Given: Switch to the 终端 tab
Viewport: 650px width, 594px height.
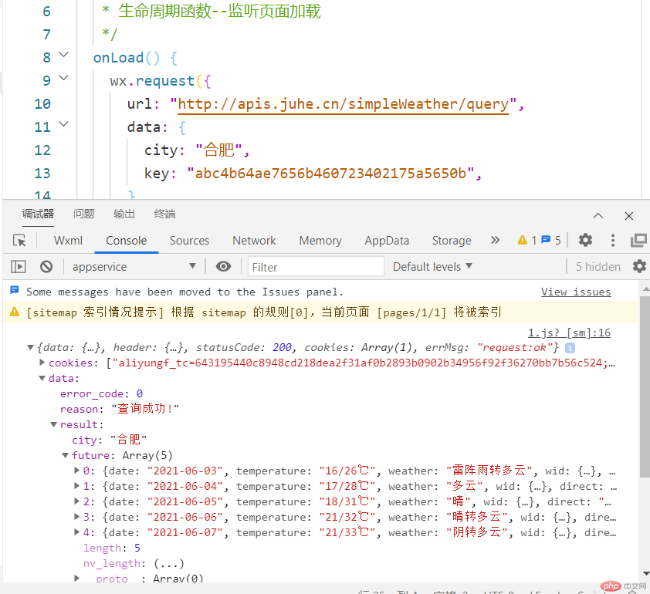Looking at the screenshot, I should [165, 214].
